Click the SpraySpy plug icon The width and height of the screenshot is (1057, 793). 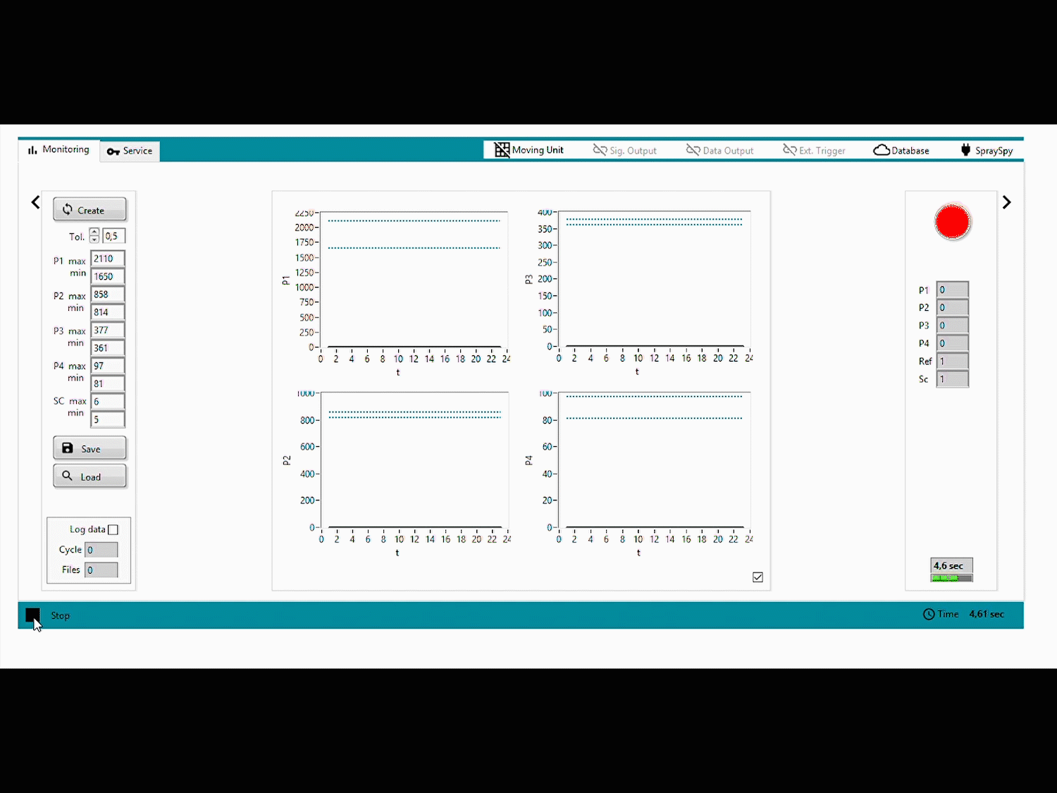tap(965, 149)
